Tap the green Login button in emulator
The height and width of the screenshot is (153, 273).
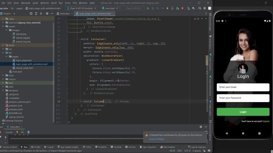pyautogui.click(x=243, y=112)
